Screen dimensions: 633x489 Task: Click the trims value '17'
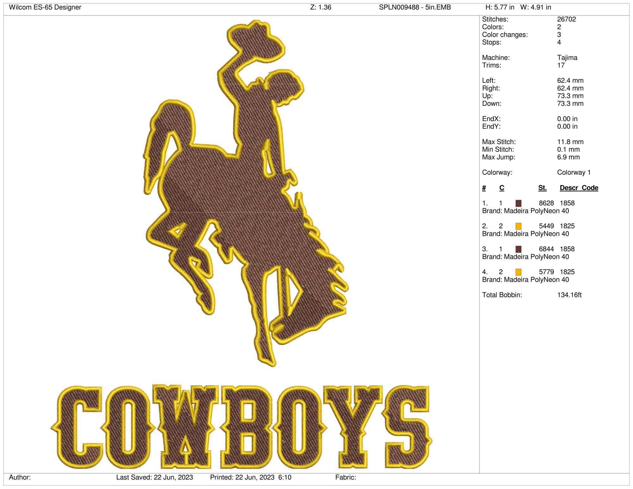coord(561,65)
